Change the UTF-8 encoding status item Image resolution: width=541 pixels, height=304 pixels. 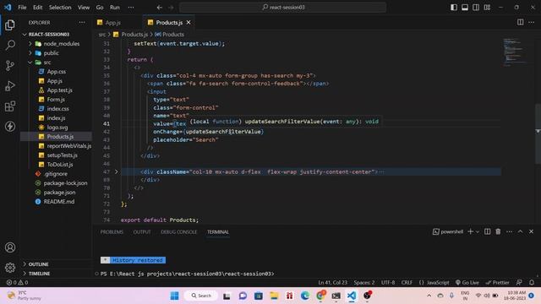click(x=388, y=282)
